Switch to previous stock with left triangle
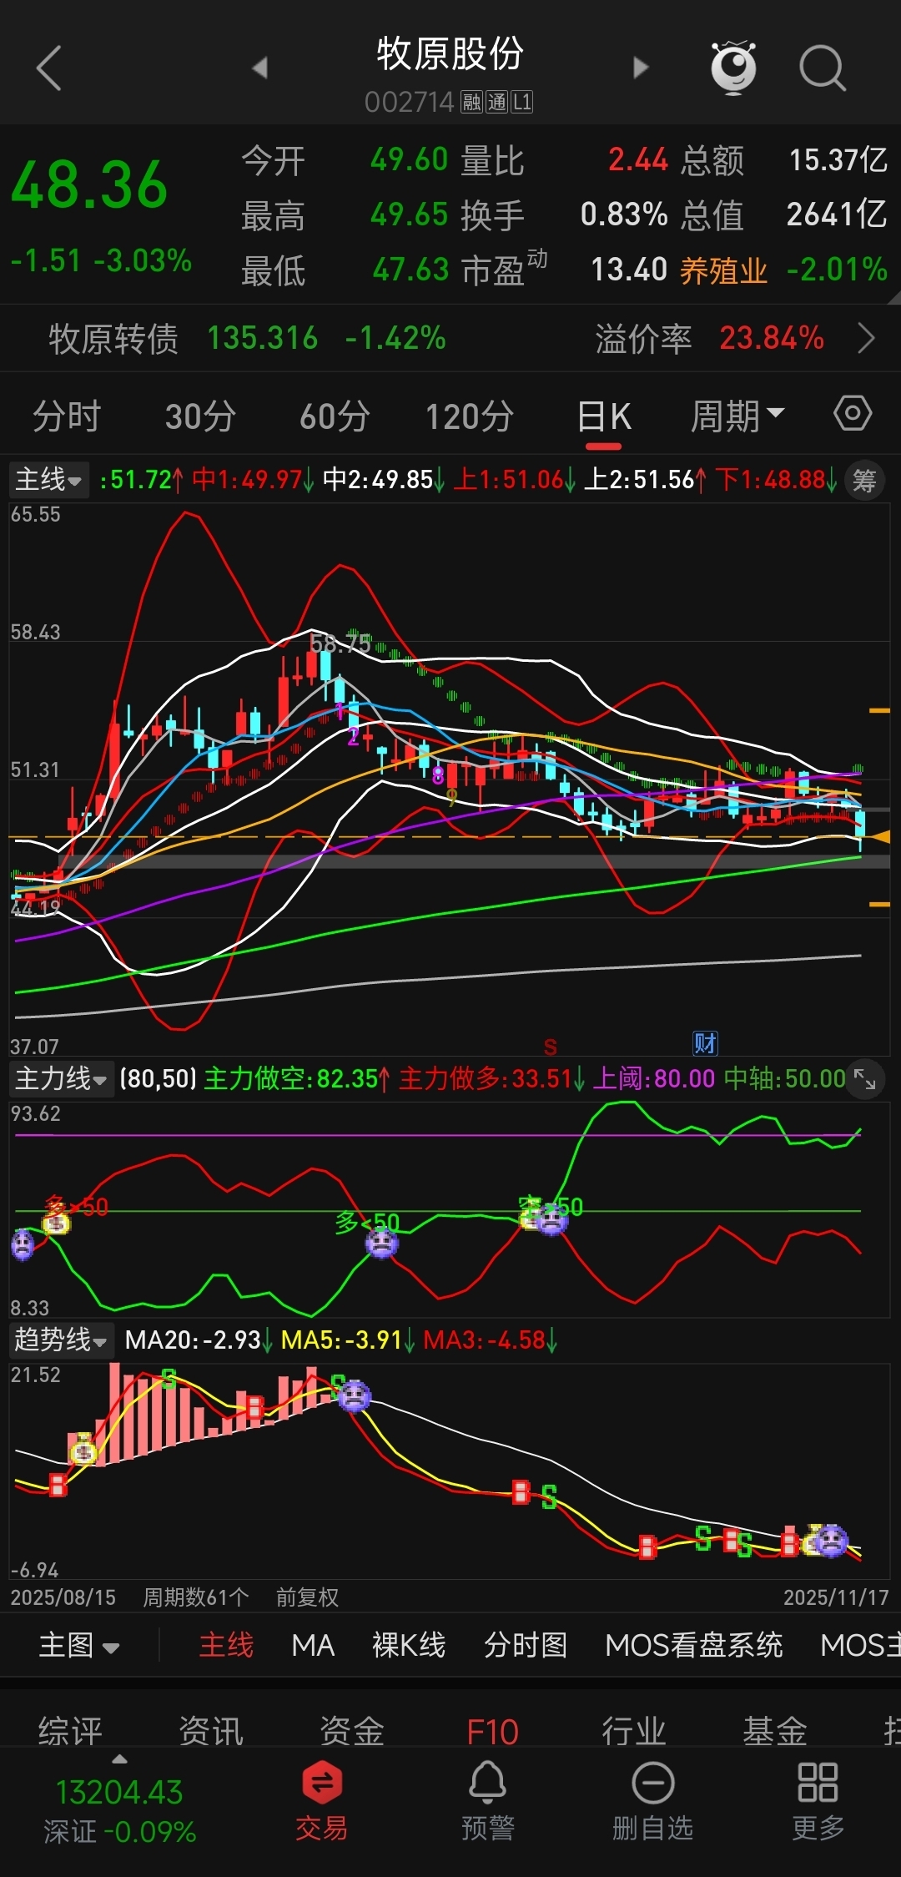Image resolution: width=901 pixels, height=1877 pixels. point(260,68)
